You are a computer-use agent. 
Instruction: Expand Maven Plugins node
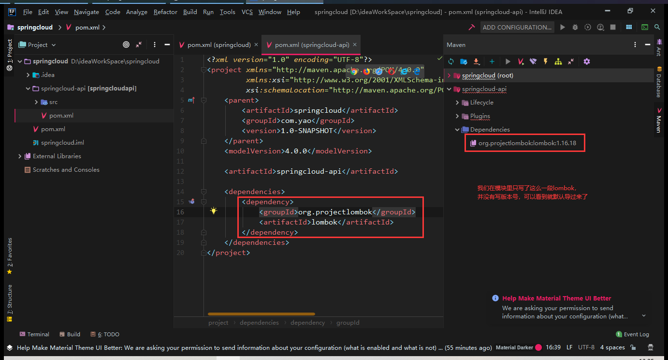click(x=457, y=116)
